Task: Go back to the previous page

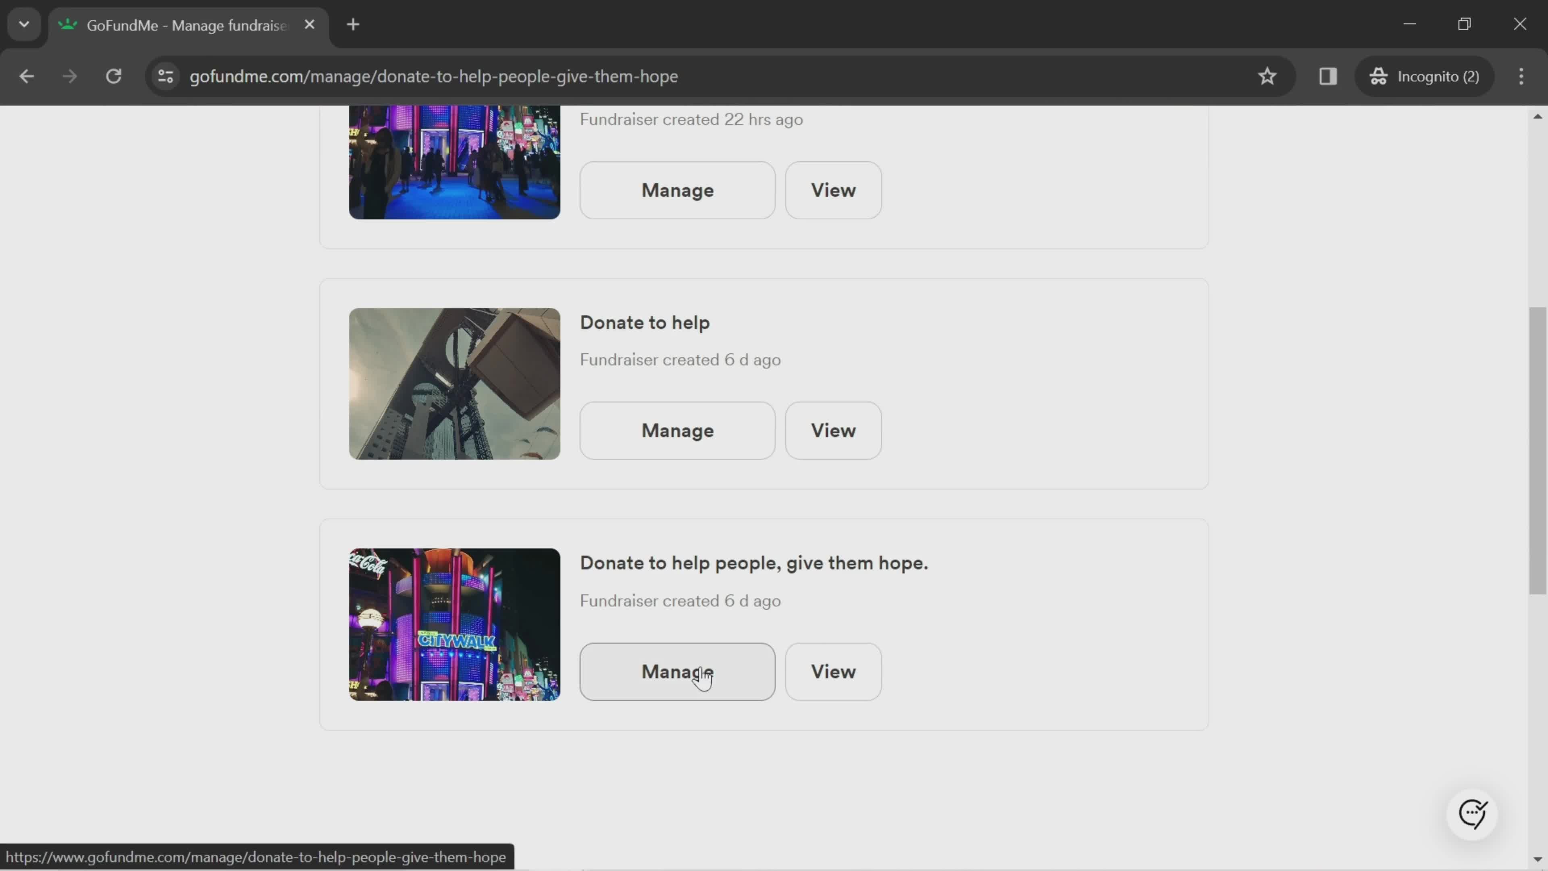Action: (x=27, y=76)
